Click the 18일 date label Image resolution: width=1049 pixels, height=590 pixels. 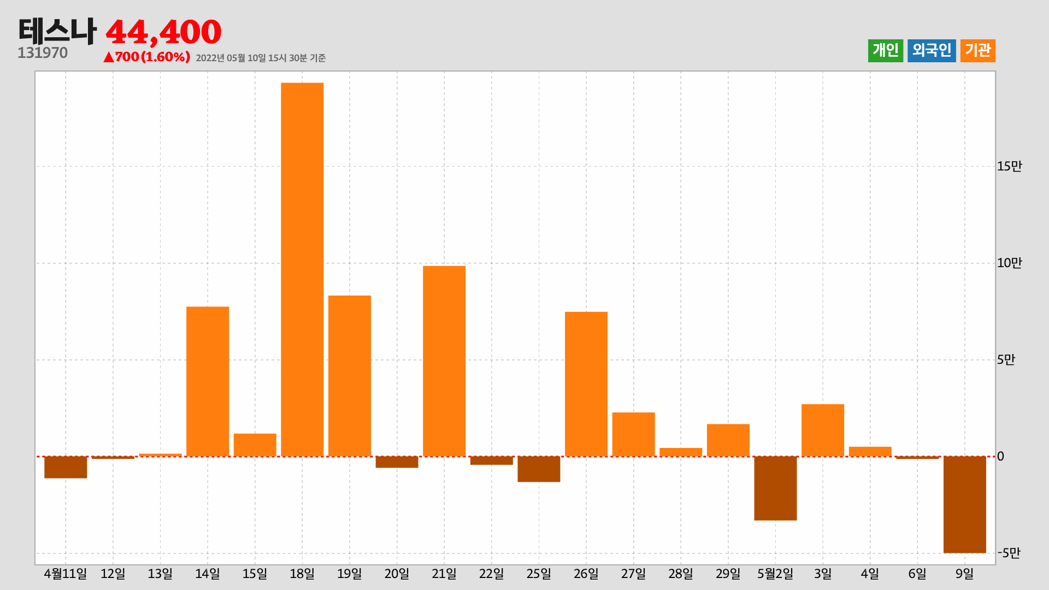click(302, 574)
